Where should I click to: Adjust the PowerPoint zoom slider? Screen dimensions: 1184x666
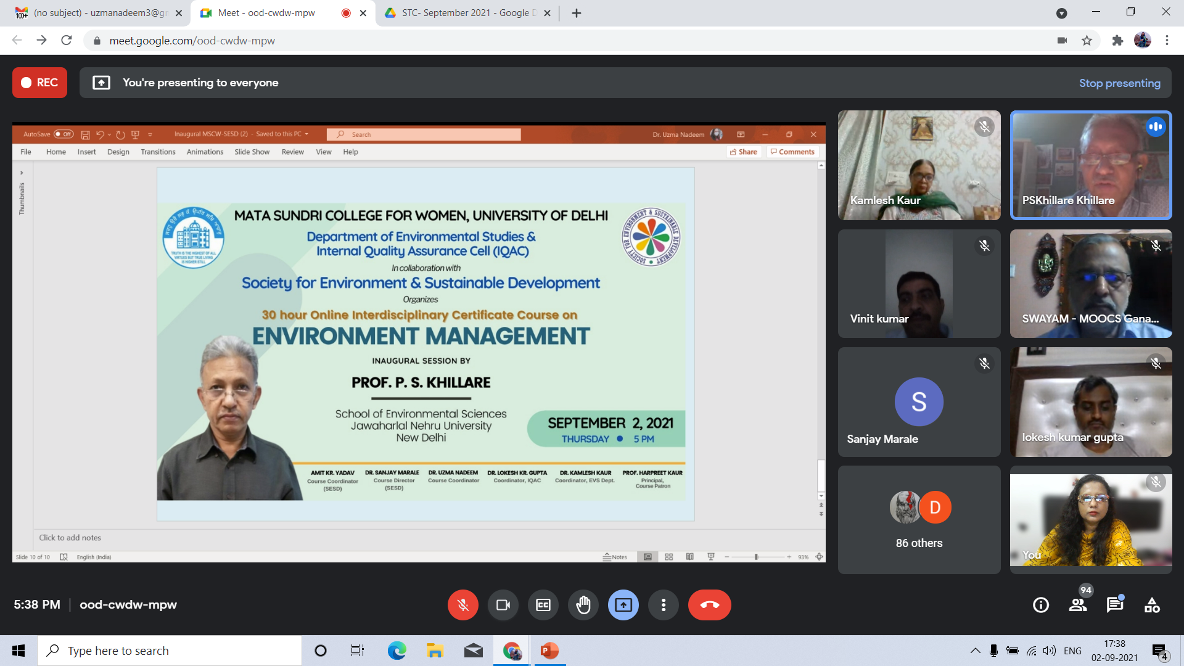(x=756, y=557)
